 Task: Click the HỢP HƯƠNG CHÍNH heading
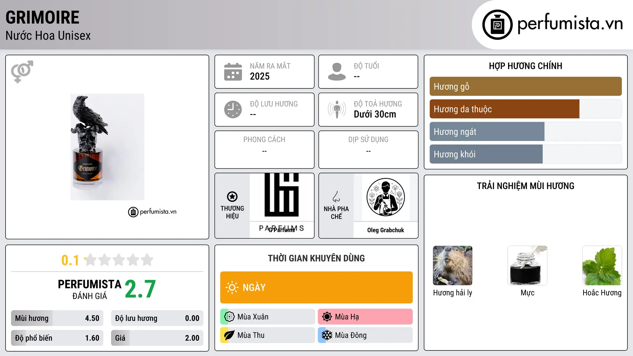click(525, 66)
